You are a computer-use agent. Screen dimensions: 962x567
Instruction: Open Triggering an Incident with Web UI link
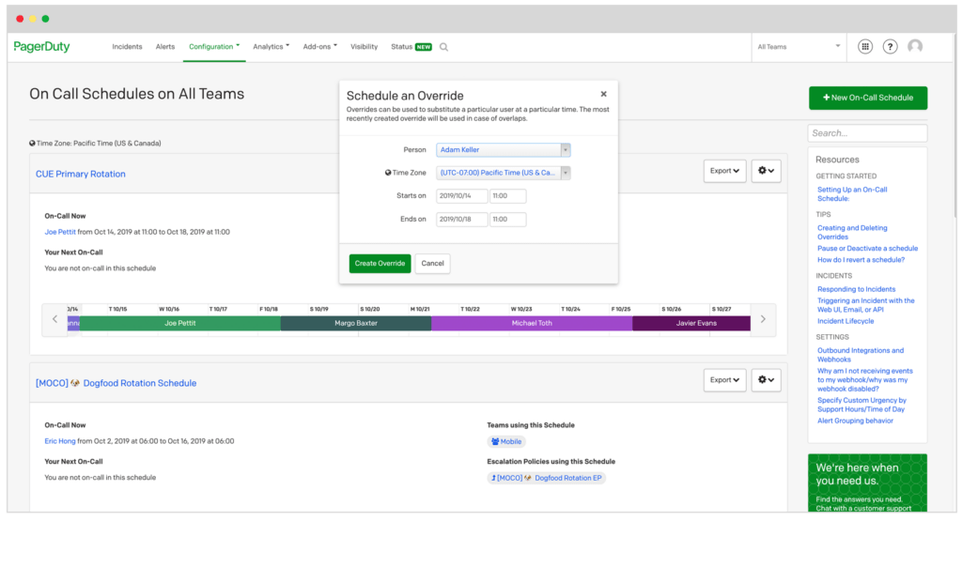tap(865, 305)
